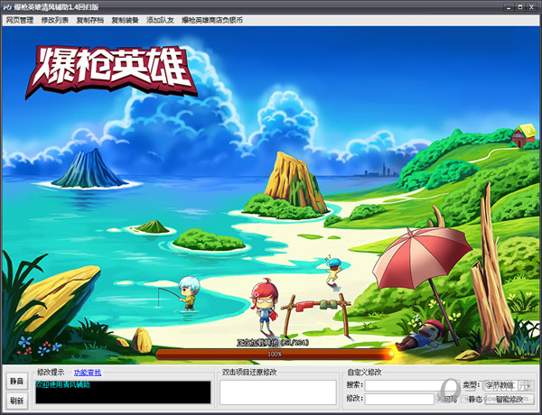Toggle the 静态 checkbox

click(x=464, y=399)
